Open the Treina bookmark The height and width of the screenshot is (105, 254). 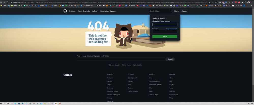55,6
